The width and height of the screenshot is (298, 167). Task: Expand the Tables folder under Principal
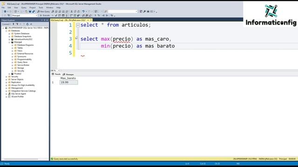tap(13, 48)
